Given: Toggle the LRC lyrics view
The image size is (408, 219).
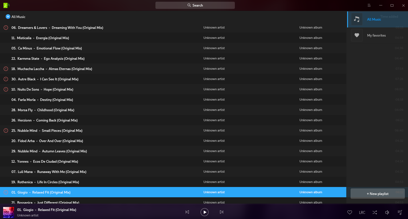Looking at the screenshot, I should click(362, 212).
